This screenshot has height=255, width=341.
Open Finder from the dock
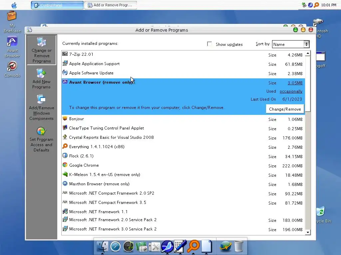[102, 247]
